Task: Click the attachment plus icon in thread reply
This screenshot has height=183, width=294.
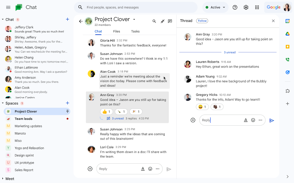Action: (x=193, y=120)
